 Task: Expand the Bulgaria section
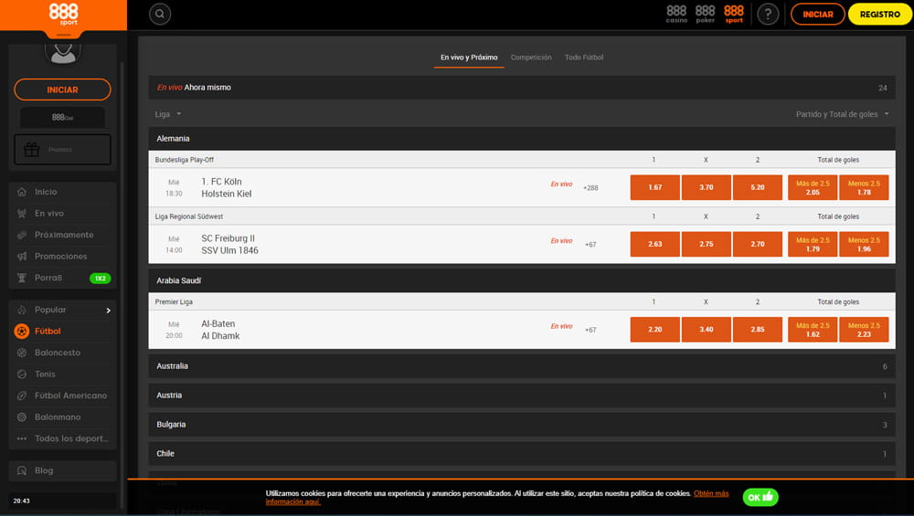point(522,425)
